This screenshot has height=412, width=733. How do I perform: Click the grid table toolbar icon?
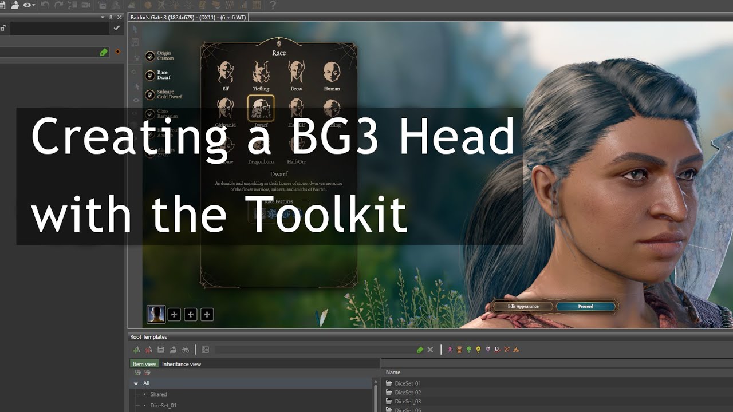257,5
